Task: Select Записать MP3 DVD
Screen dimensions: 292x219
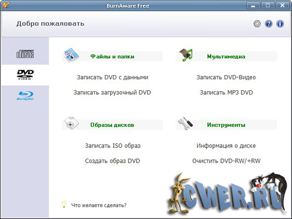Action: coord(226,93)
